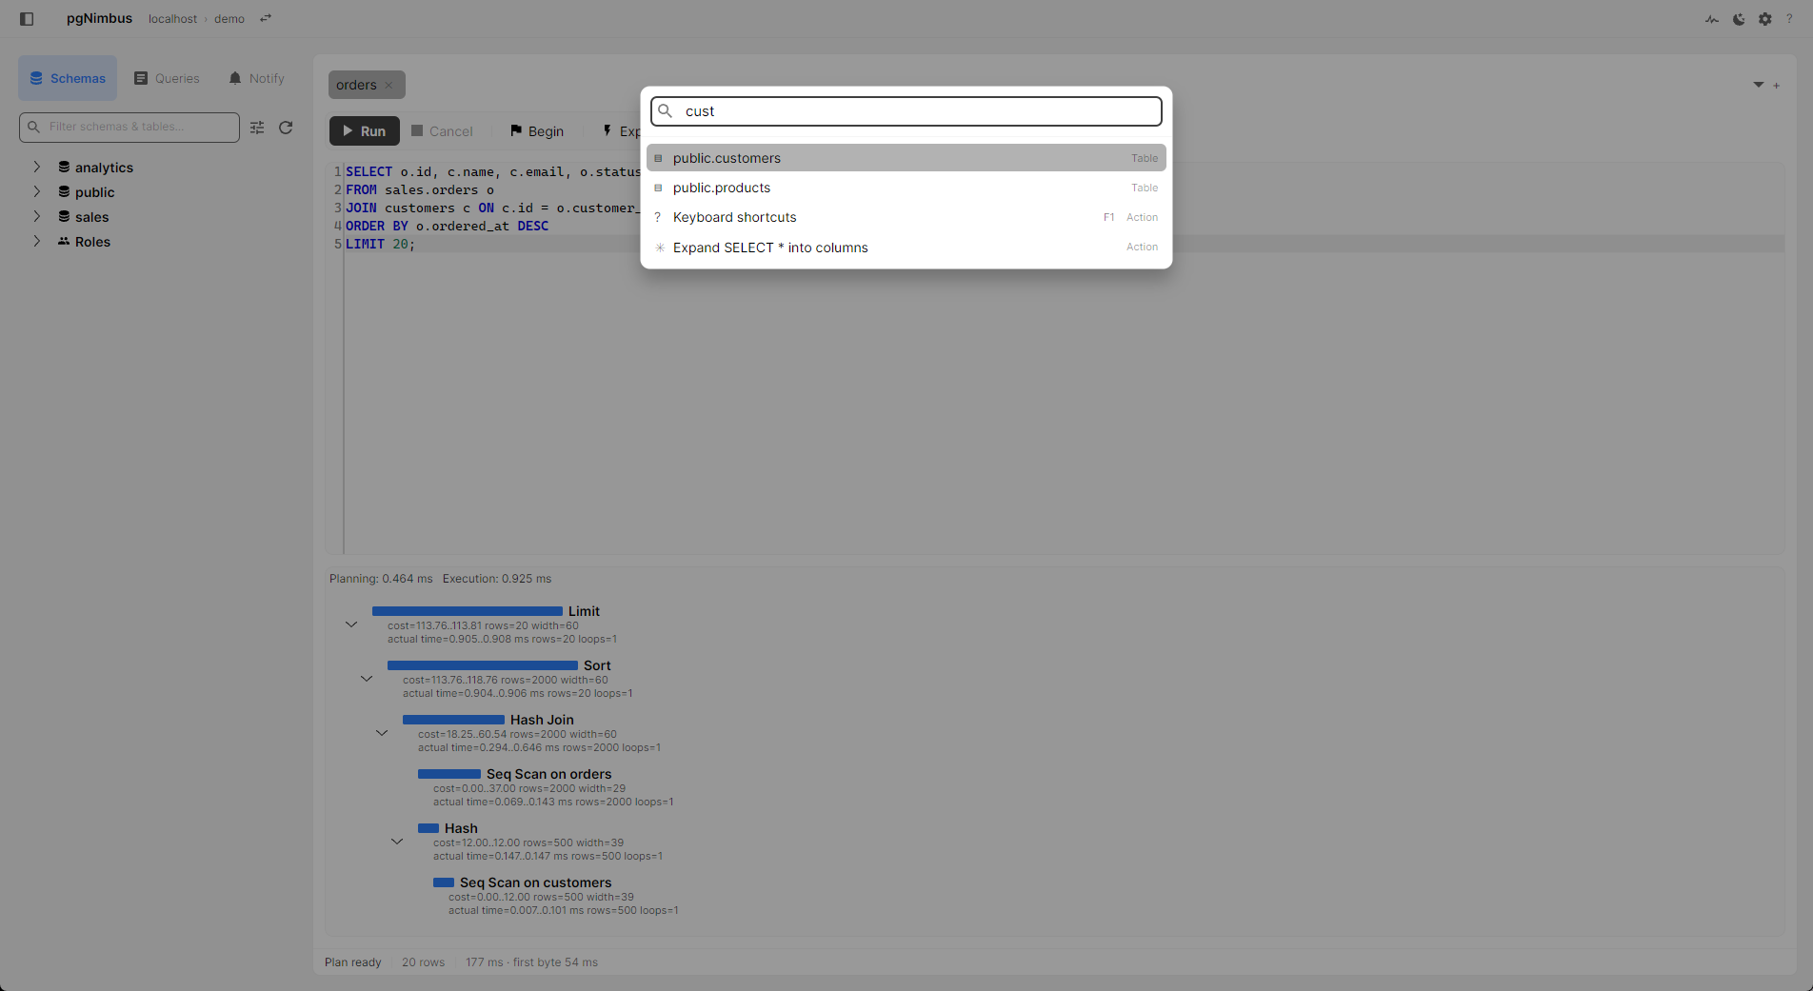This screenshot has height=991, width=1813.
Task: Refresh the schema tree
Action: pyautogui.click(x=286, y=128)
